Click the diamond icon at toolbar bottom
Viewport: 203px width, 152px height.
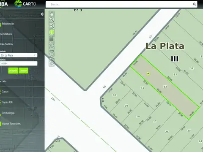(x=52, y=63)
